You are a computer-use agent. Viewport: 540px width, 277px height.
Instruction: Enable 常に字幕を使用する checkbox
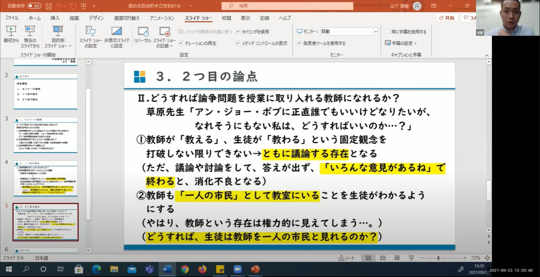pos(387,32)
